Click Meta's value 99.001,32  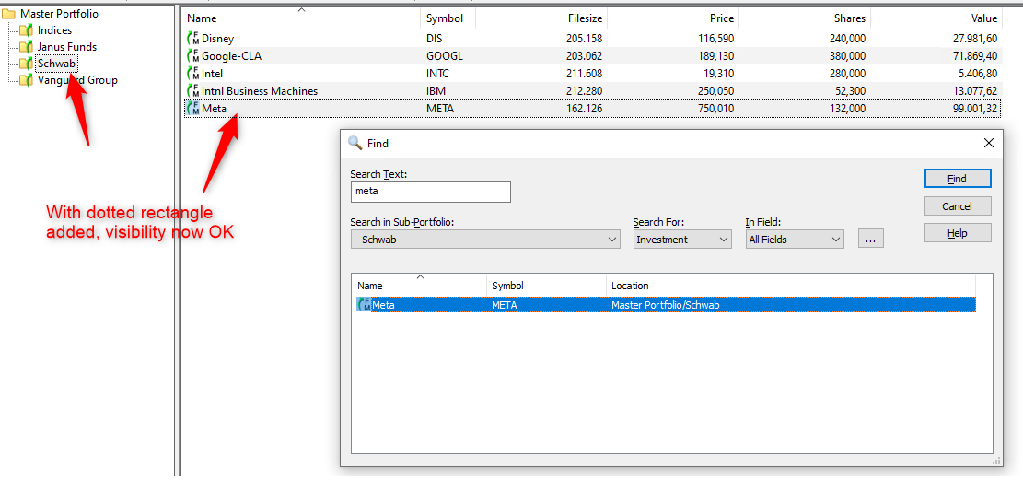pos(975,109)
